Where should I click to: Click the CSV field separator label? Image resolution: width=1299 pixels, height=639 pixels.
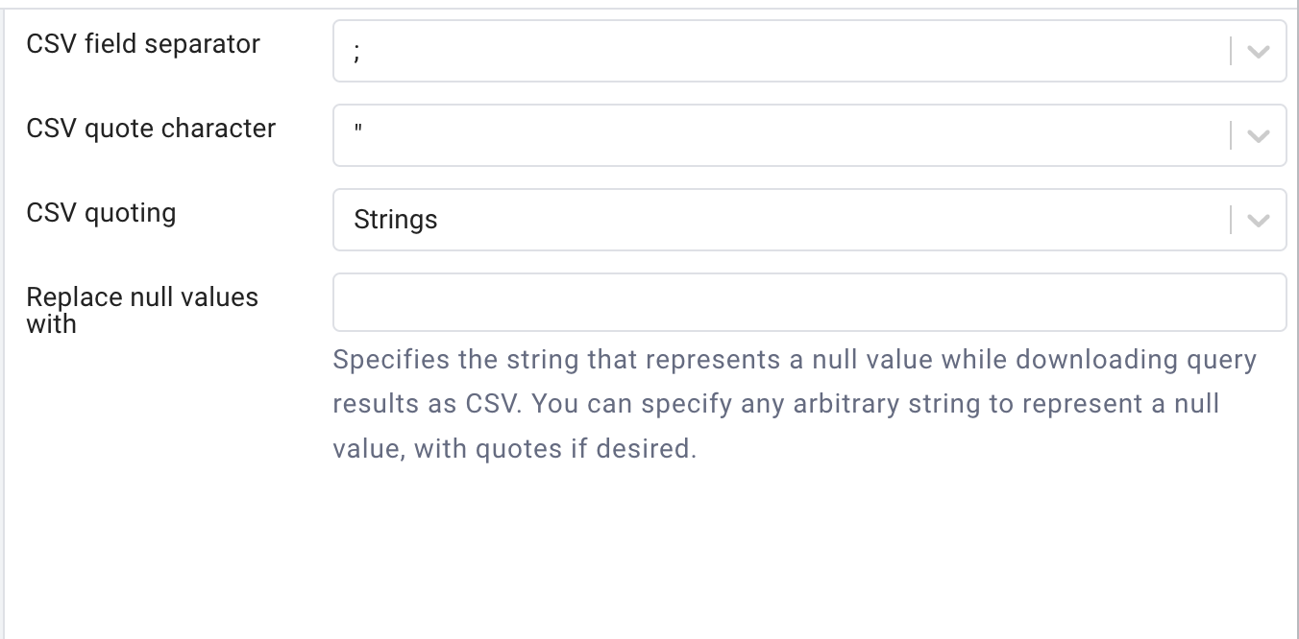[142, 43]
